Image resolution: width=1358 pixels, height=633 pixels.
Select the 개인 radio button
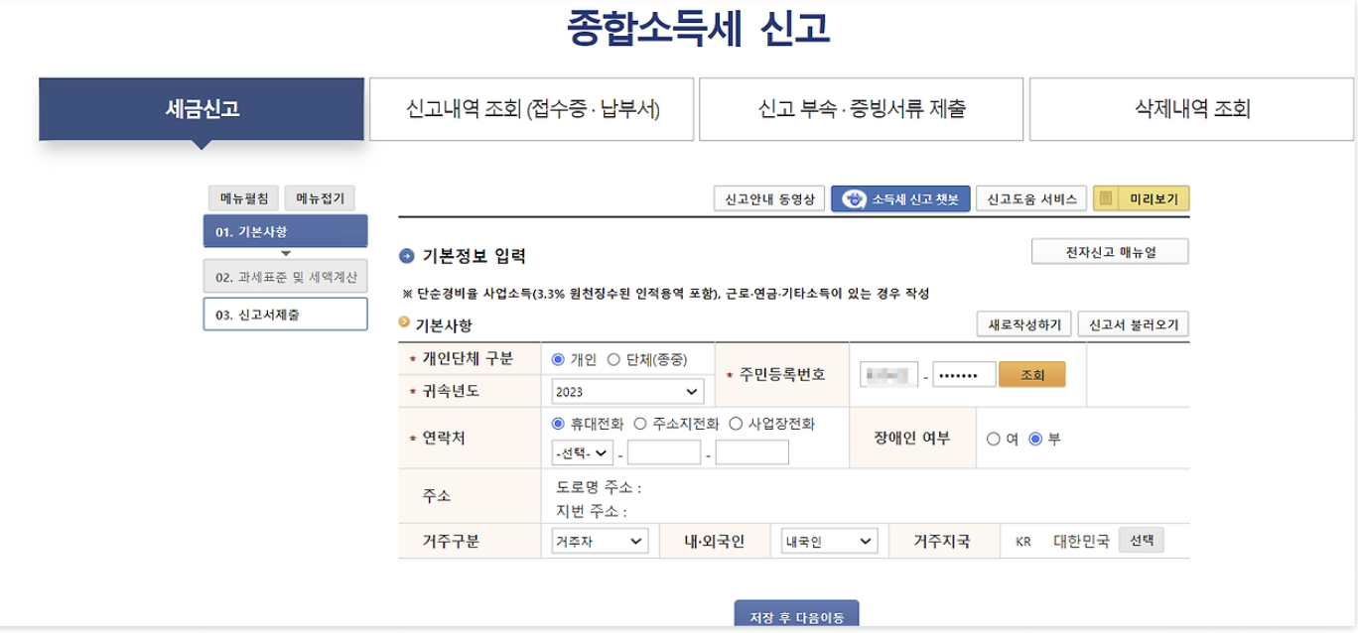coord(558,359)
